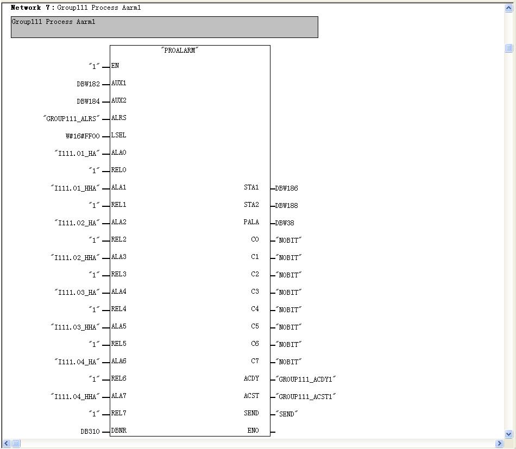Select operand DBW182 at AUX1
The height and width of the screenshot is (449, 516).
[x=88, y=84]
